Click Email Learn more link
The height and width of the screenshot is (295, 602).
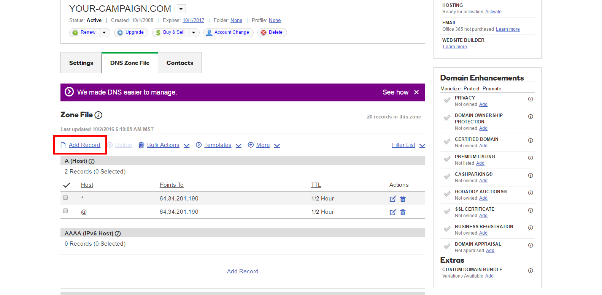coord(508,29)
